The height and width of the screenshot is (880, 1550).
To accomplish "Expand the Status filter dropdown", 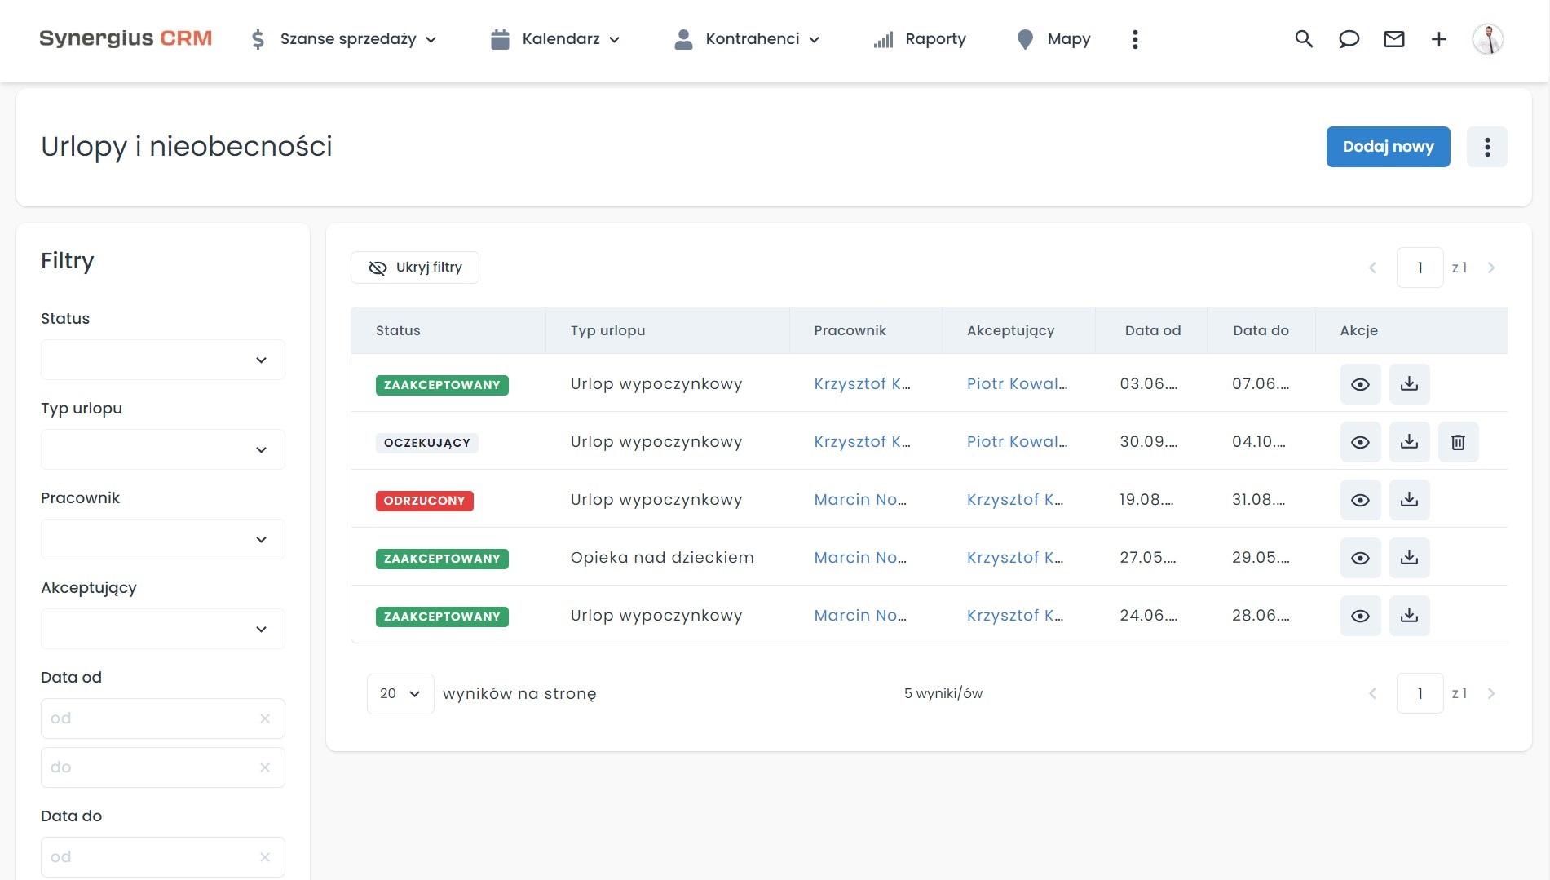I will (163, 360).
